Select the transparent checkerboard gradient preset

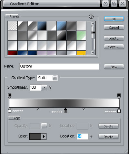pyautogui.click(x=13, y=26)
